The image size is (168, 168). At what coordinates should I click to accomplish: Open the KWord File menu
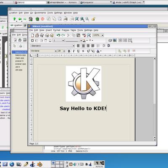click(31, 30)
